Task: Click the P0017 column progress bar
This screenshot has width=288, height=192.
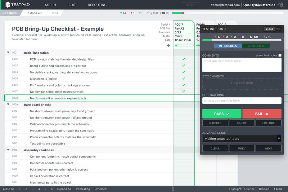Action: (184, 45)
